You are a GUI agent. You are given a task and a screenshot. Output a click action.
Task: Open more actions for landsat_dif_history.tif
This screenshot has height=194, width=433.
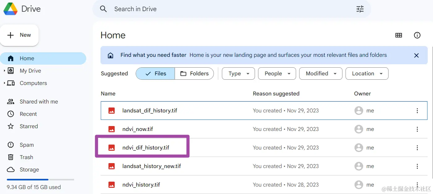(x=417, y=111)
